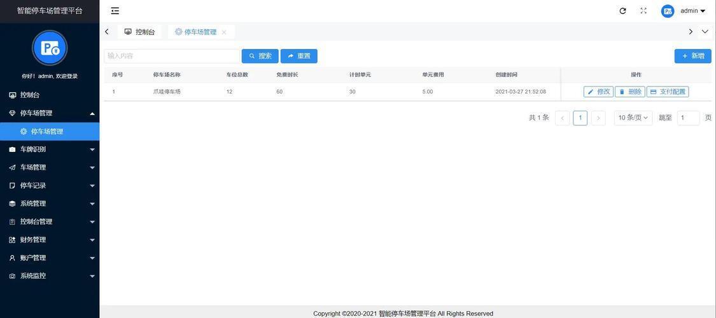Expand the 系统监控 sidebar menu

click(49, 276)
